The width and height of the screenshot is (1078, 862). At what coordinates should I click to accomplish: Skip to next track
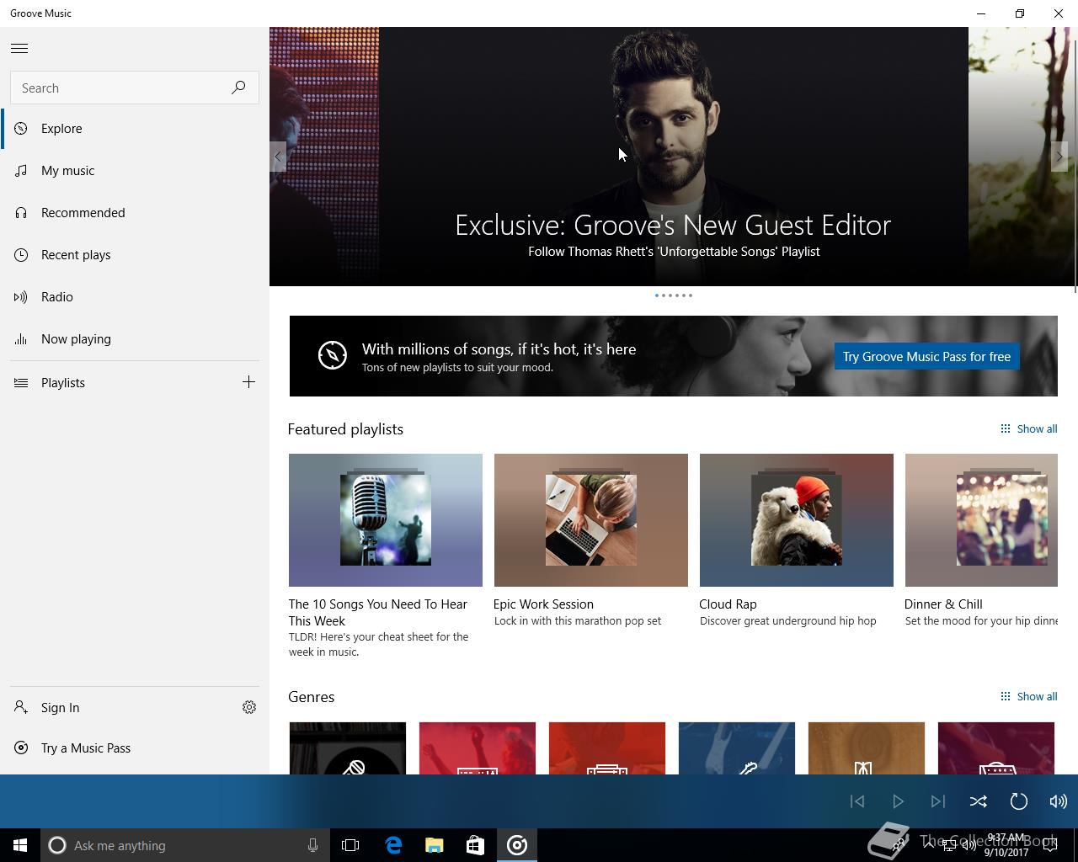(938, 801)
